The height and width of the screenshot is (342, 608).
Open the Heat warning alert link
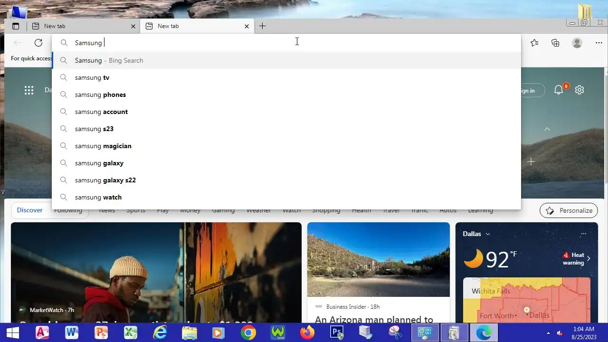click(x=577, y=259)
